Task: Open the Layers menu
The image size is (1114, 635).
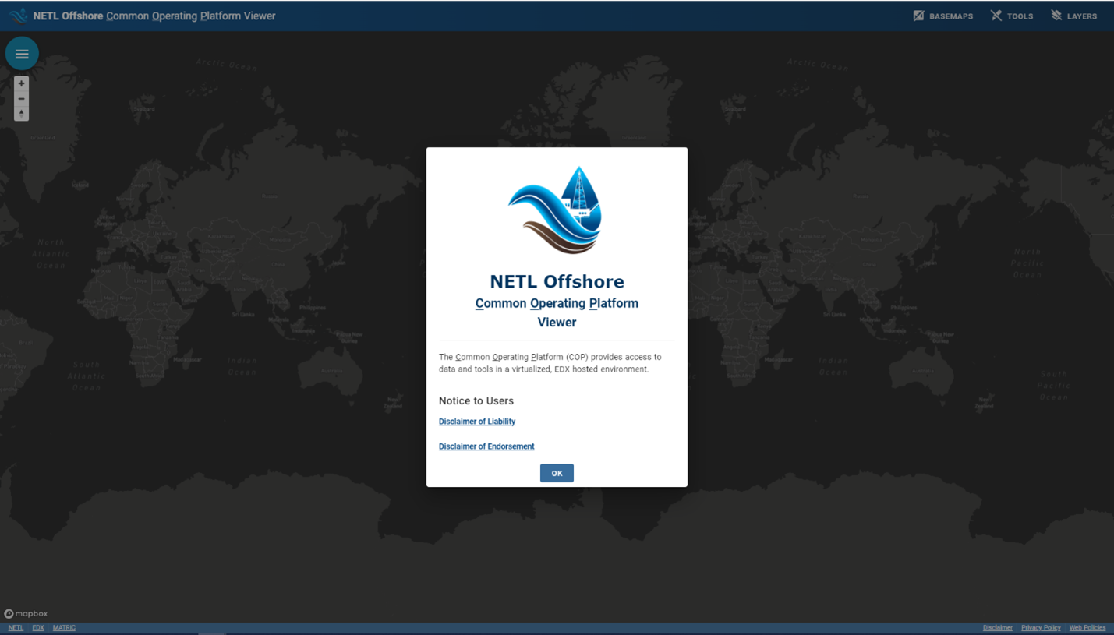Action: [1073, 16]
